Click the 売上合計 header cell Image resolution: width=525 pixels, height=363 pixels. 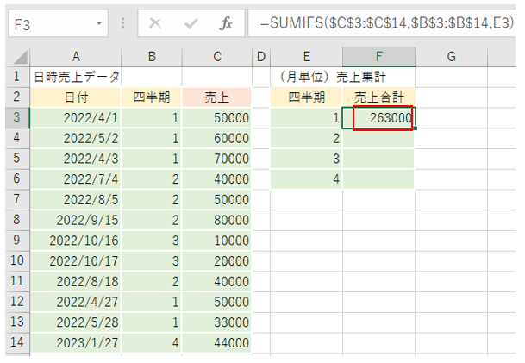click(x=378, y=97)
